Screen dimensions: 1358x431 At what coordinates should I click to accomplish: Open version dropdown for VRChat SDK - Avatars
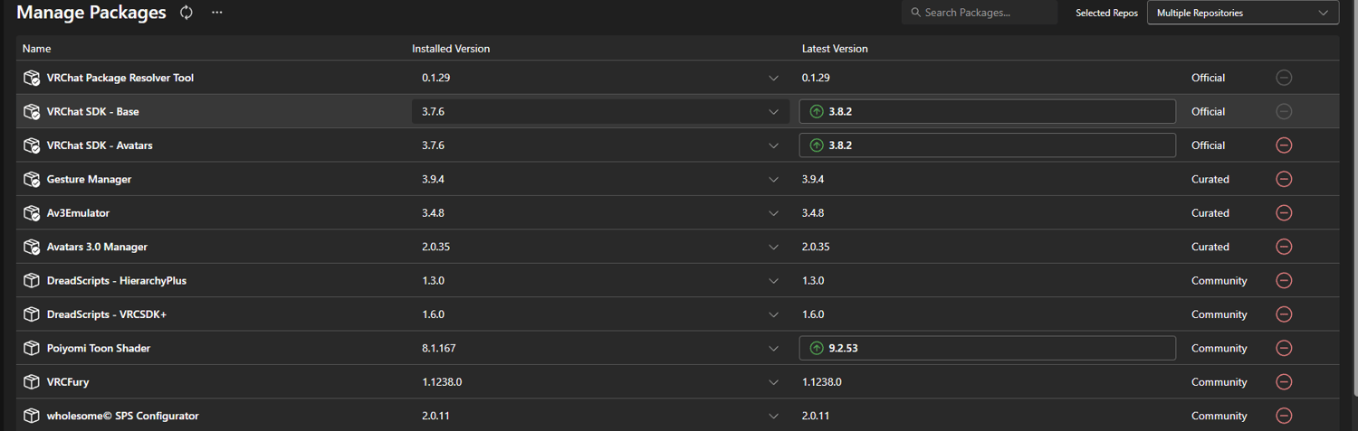(x=774, y=145)
